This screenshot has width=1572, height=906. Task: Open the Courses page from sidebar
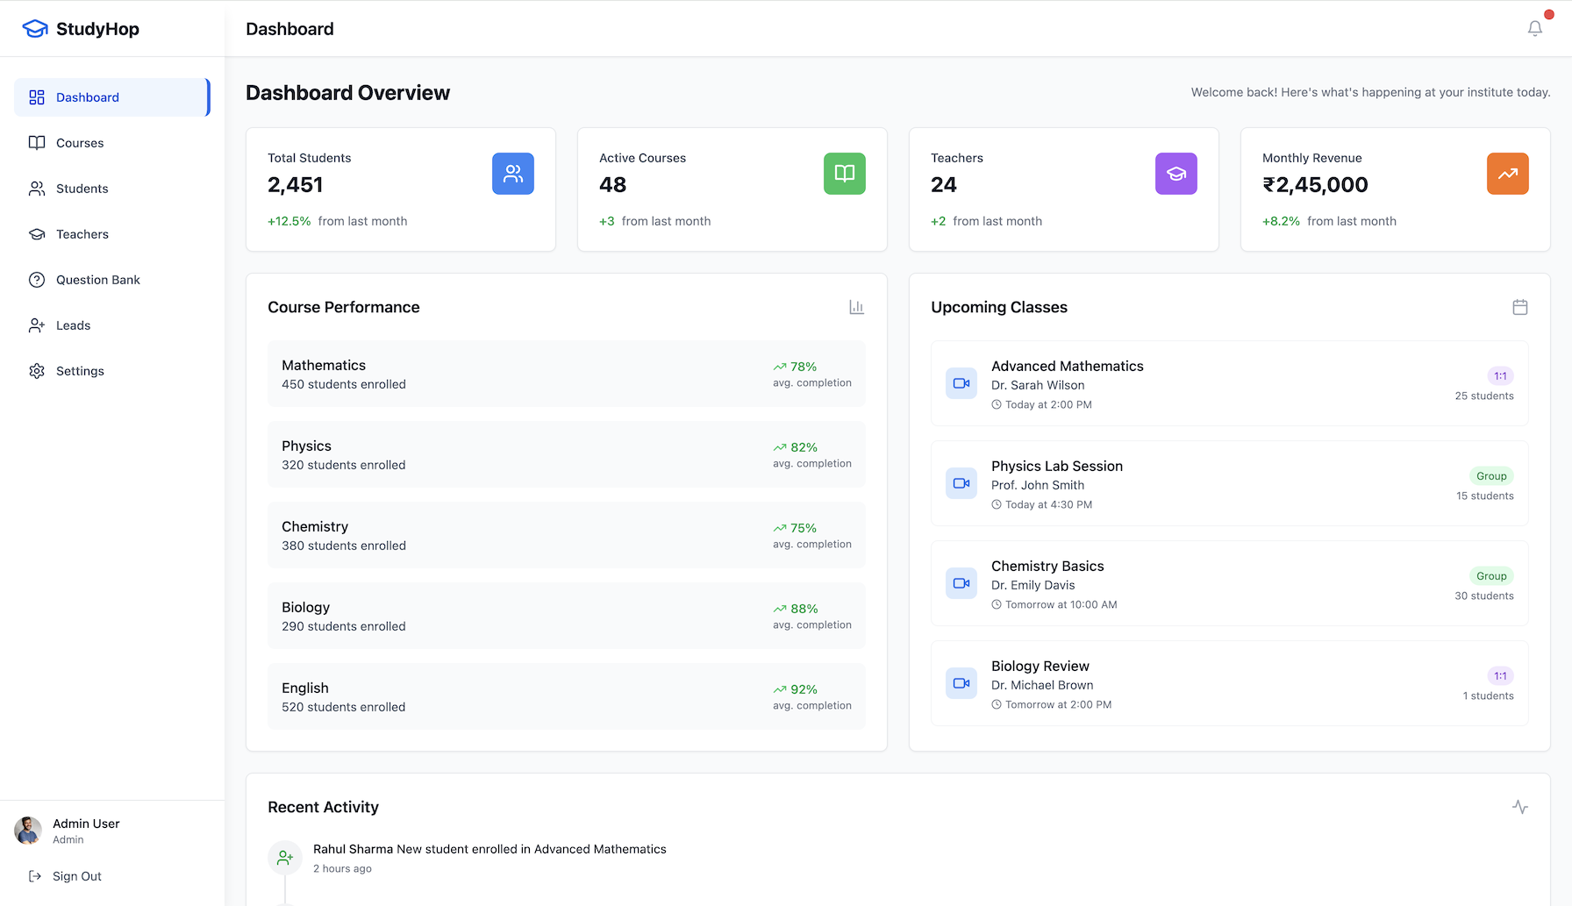[x=80, y=143]
